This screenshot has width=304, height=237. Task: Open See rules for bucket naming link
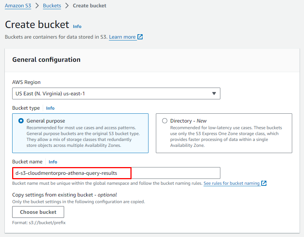point(231,183)
